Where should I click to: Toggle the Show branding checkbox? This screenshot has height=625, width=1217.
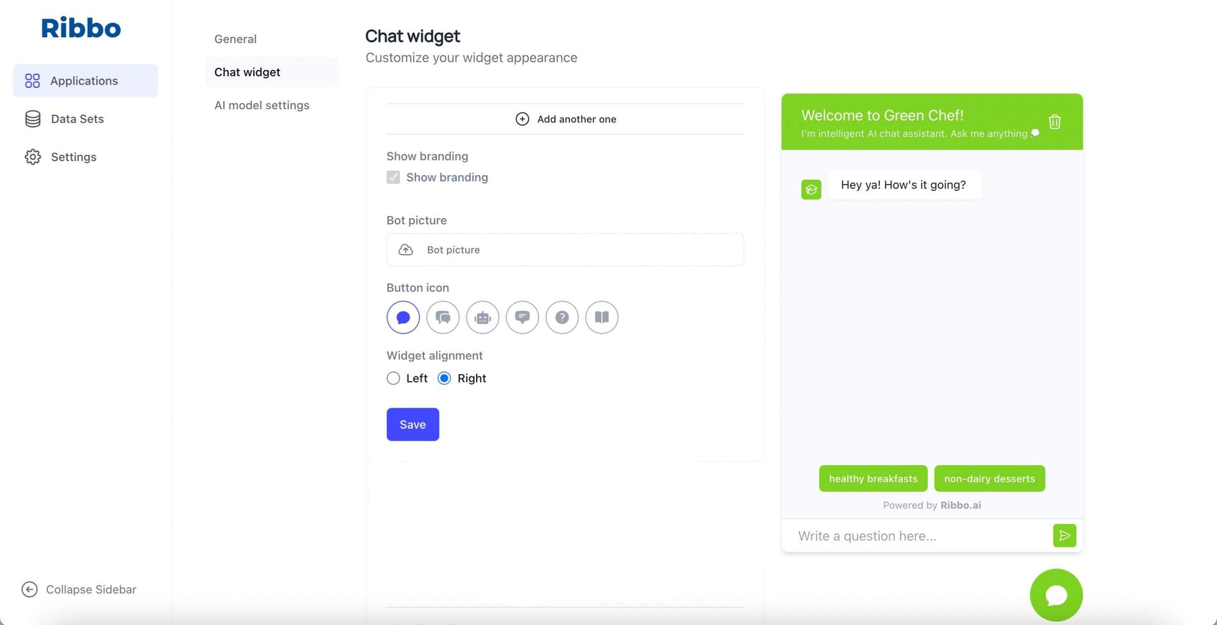pyautogui.click(x=393, y=177)
